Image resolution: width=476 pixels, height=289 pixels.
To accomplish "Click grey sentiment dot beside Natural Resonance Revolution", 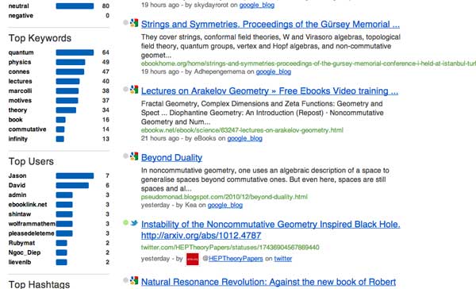I will [125, 280].
